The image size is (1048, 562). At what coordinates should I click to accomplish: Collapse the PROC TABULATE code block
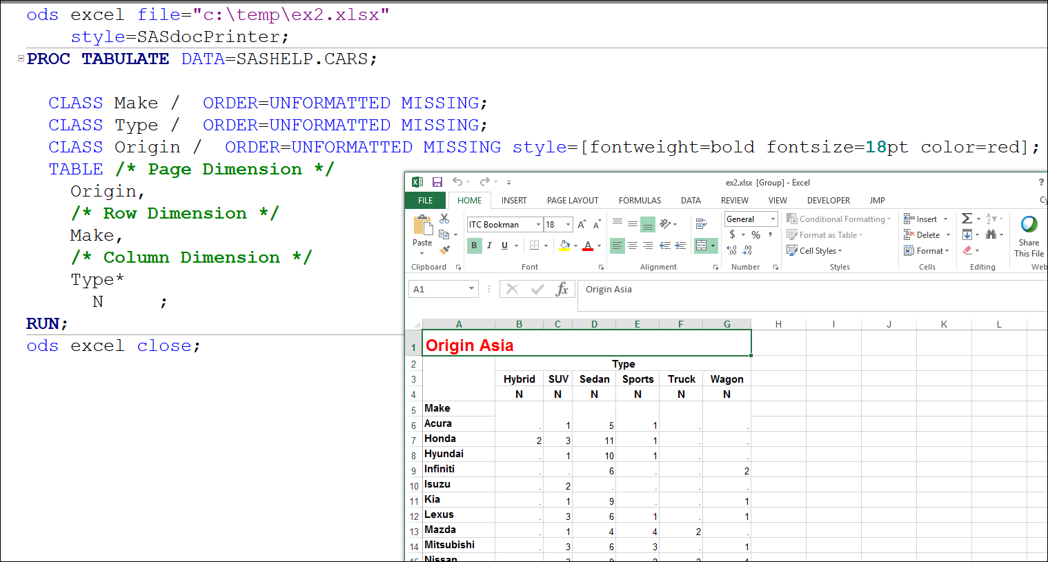tap(21, 59)
